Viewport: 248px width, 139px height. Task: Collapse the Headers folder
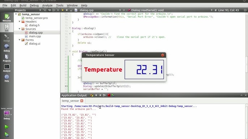pyautogui.click(x=20, y=22)
